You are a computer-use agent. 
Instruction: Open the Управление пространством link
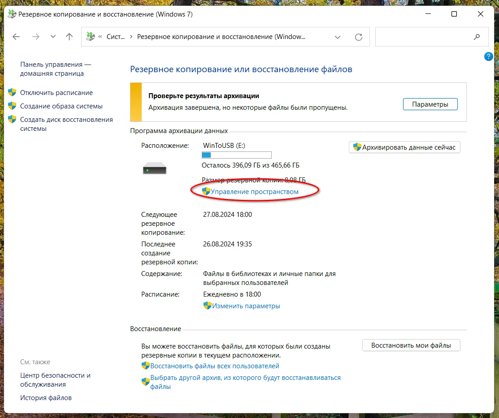(x=254, y=192)
